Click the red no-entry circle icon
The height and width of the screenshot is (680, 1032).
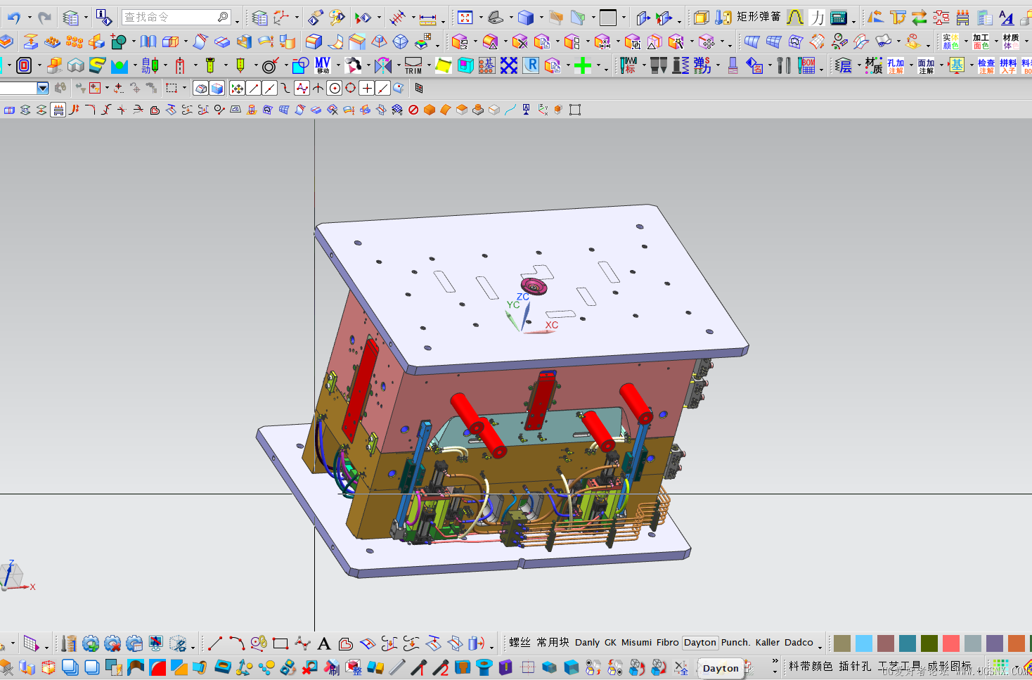click(413, 110)
